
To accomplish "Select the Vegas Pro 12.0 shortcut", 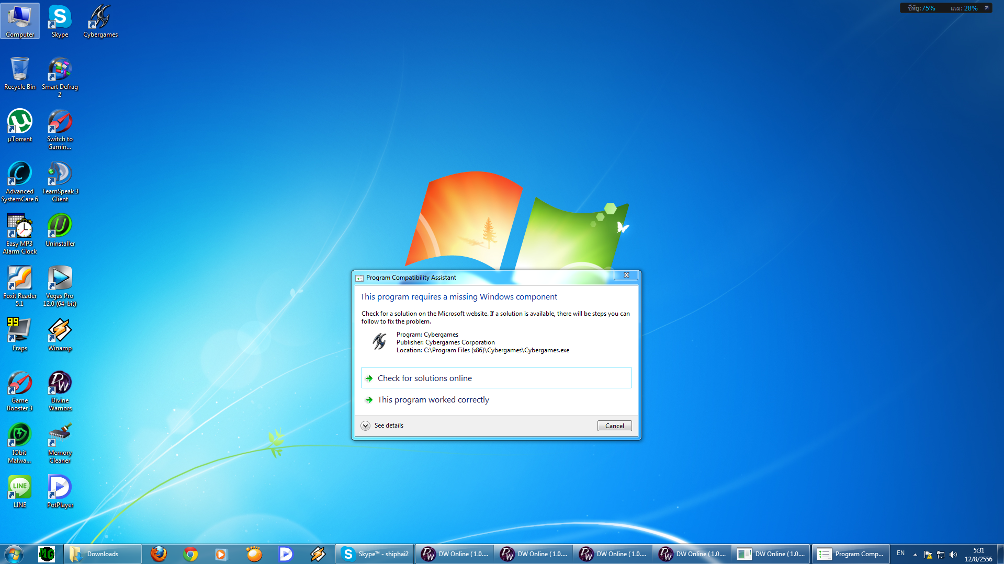I will [x=60, y=286].
